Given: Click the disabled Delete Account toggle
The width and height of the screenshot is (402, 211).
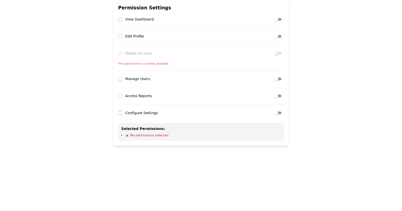Looking at the screenshot, I should coord(278,53).
